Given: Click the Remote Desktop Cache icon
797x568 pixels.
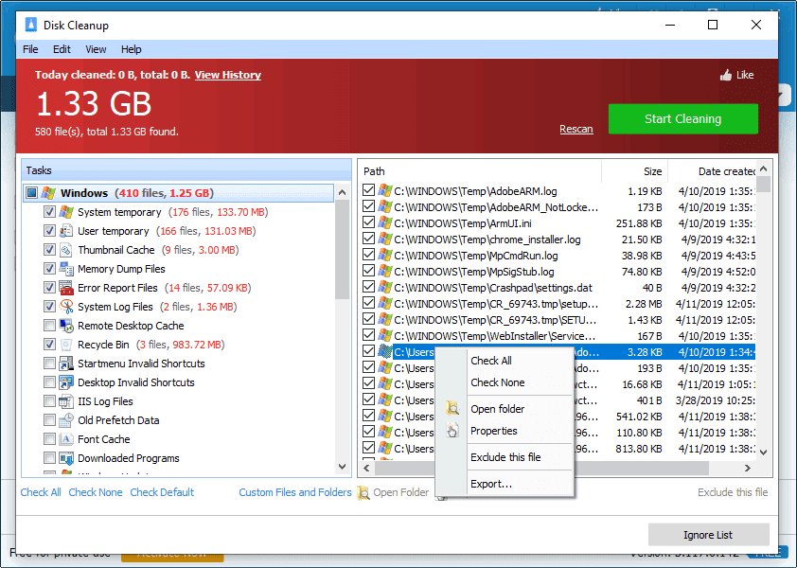Looking at the screenshot, I should (66, 326).
